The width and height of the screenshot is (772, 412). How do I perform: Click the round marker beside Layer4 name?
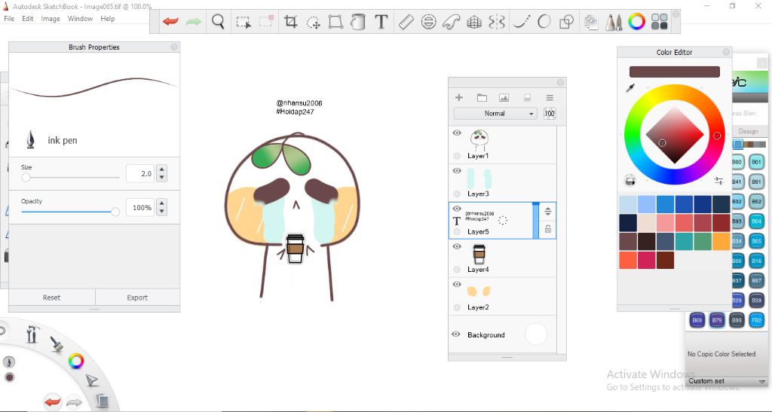point(457,270)
